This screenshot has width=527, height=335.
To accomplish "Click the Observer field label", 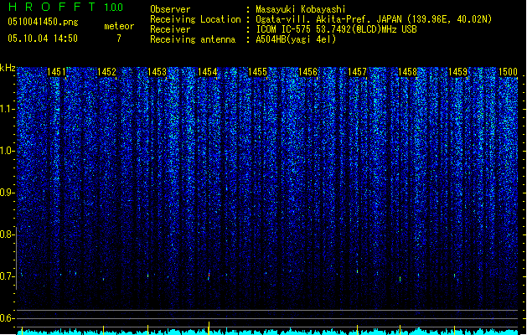I will 170,9.
